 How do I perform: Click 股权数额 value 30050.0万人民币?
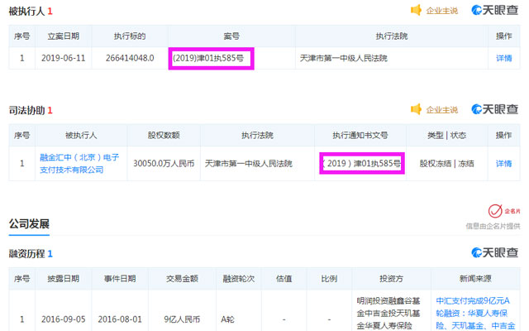tap(164, 164)
